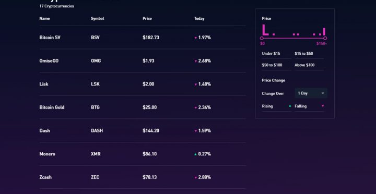Click the green rising arrow icon

[x=290, y=106]
